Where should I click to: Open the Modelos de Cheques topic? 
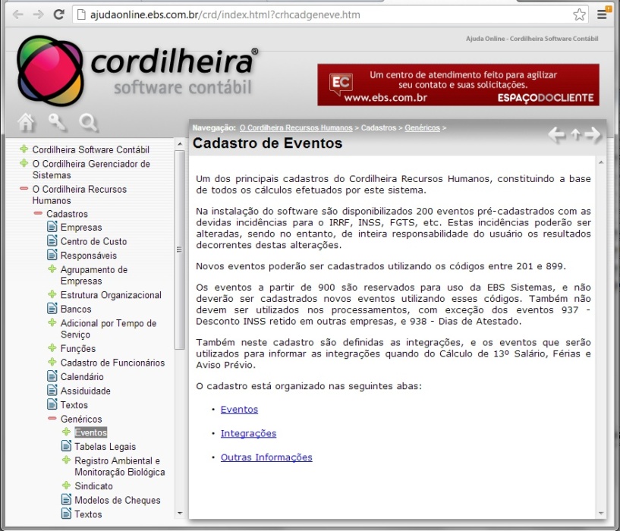tap(118, 500)
